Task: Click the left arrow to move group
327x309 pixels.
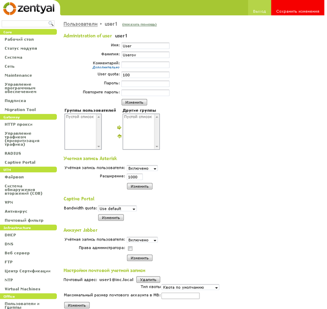Action: (119, 136)
